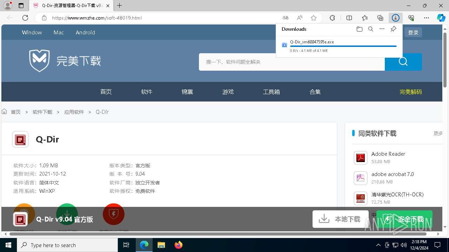Open the Copilot sidebar icon
The width and height of the screenshot is (449, 252).
pyautogui.click(x=441, y=18)
